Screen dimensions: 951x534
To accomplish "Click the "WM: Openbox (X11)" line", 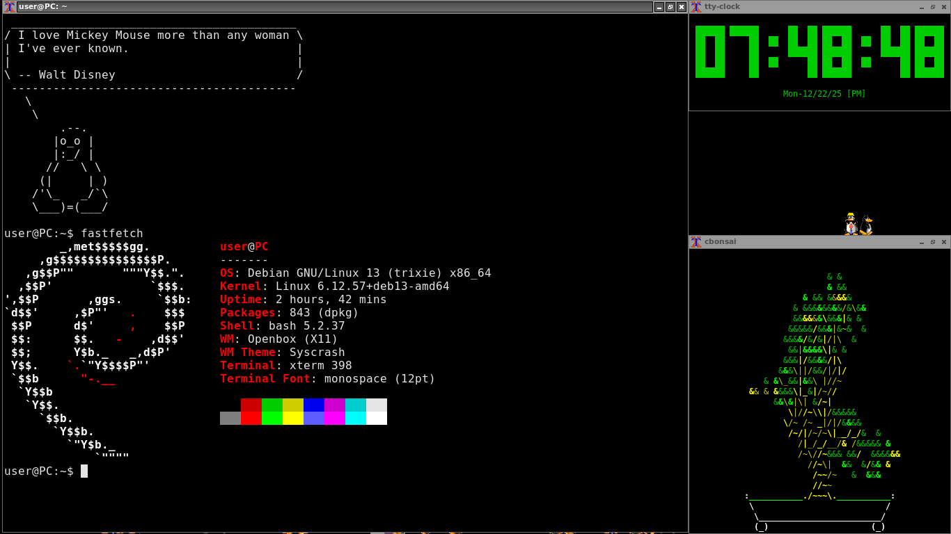I will (279, 339).
